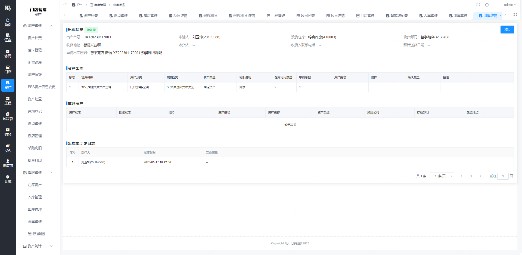Click the refresh page icon
Image resolution: width=522 pixels, height=255 pixels.
tap(487, 5)
